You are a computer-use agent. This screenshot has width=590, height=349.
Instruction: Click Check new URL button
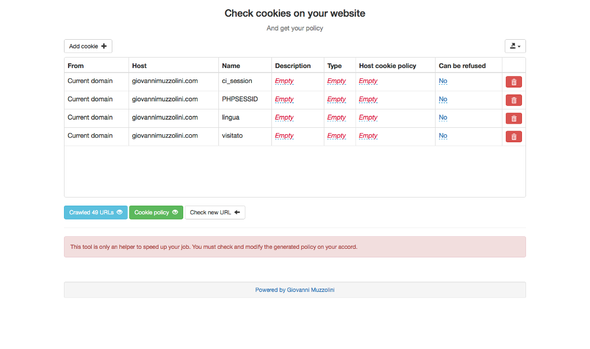click(214, 213)
